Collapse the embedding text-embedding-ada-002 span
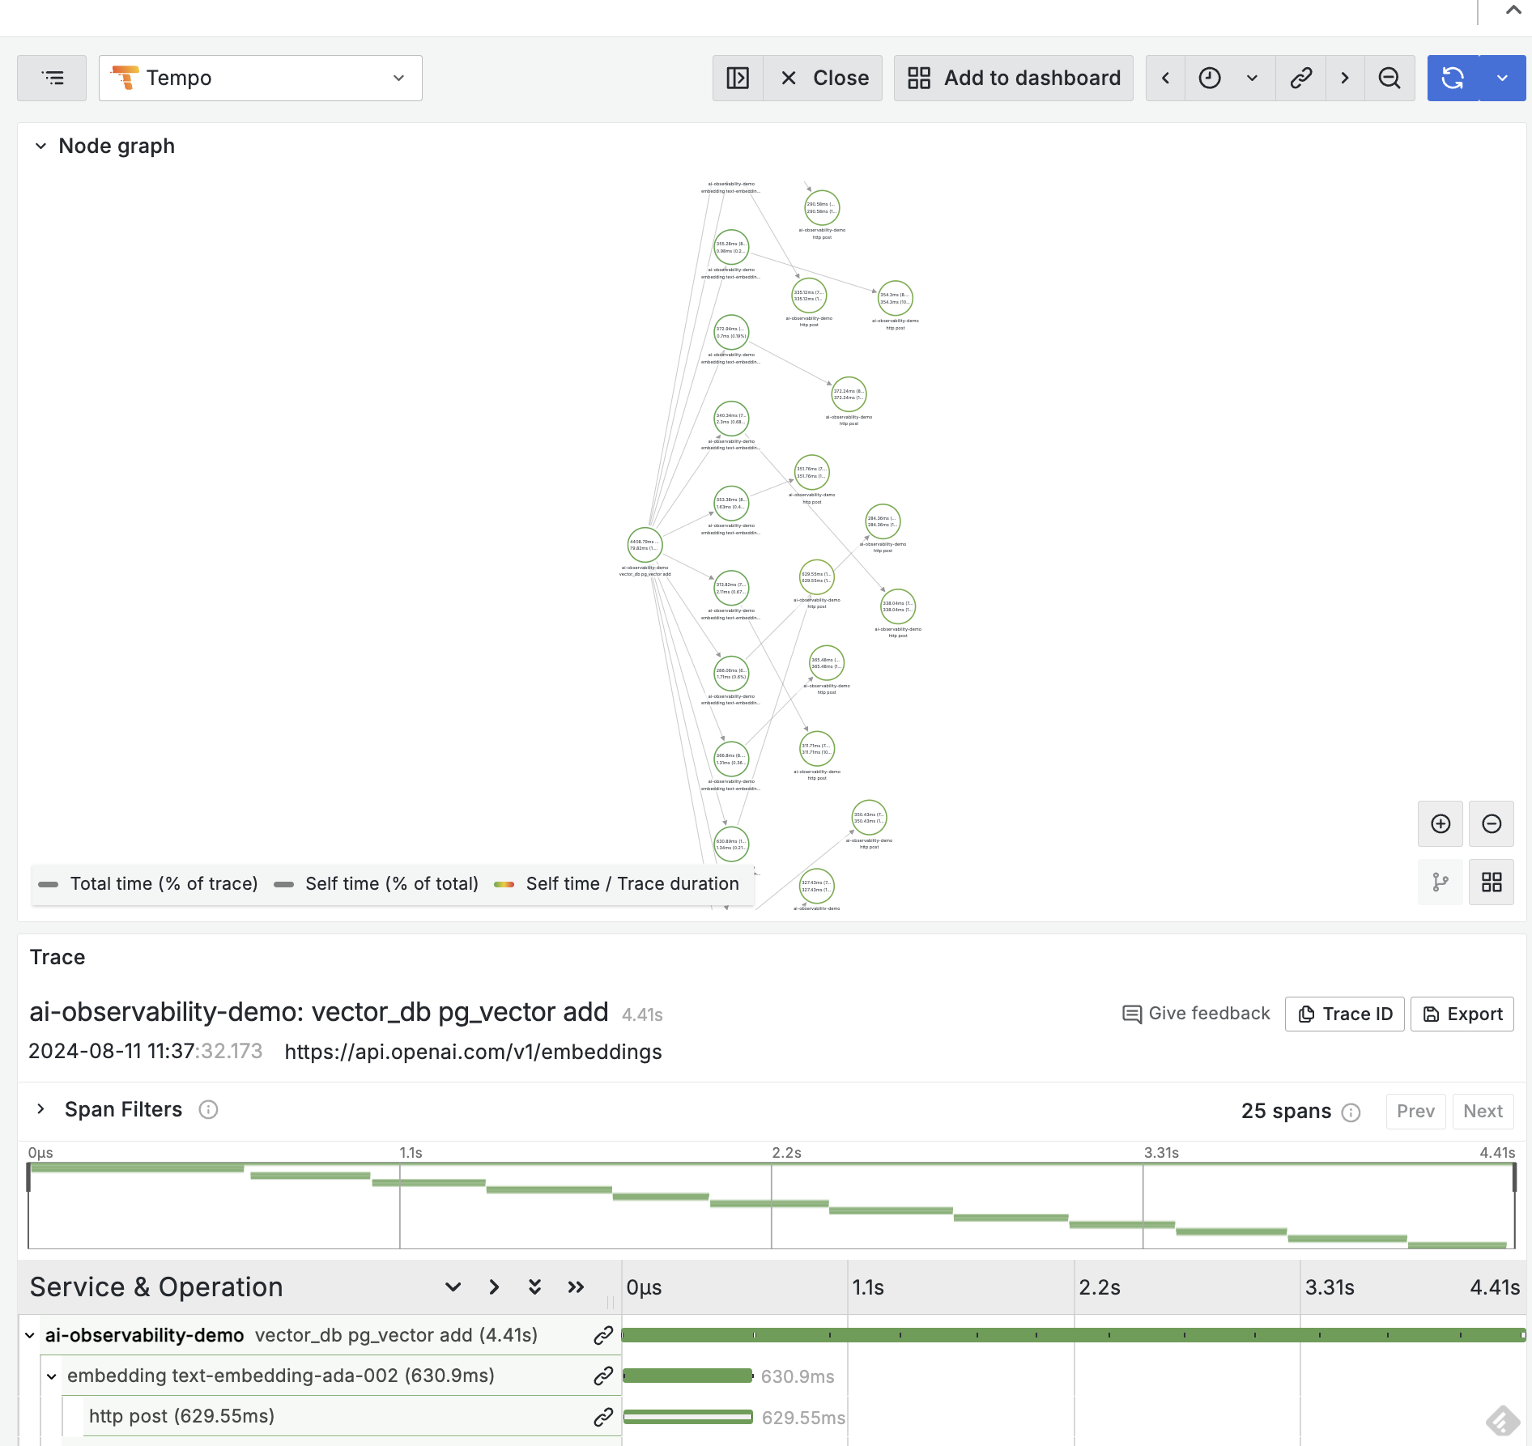Viewport: 1532px width, 1446px height. (x=52, y=1376)
